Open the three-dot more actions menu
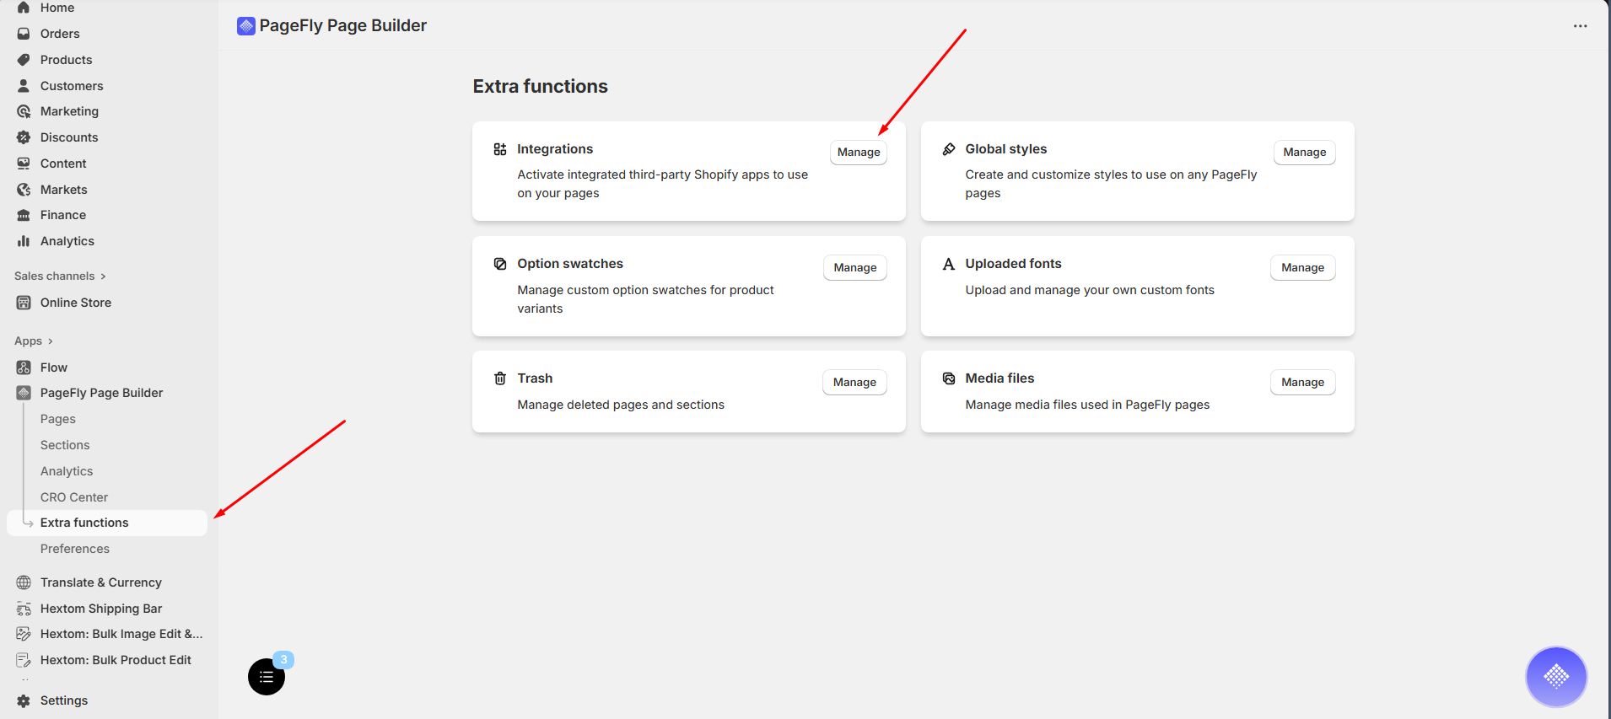The width and height of the screenshot is (1611, 719). coord(1580,26)
